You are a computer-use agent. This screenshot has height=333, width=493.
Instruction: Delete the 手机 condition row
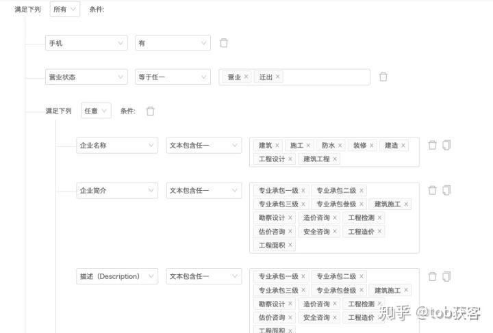pos(223,42)
